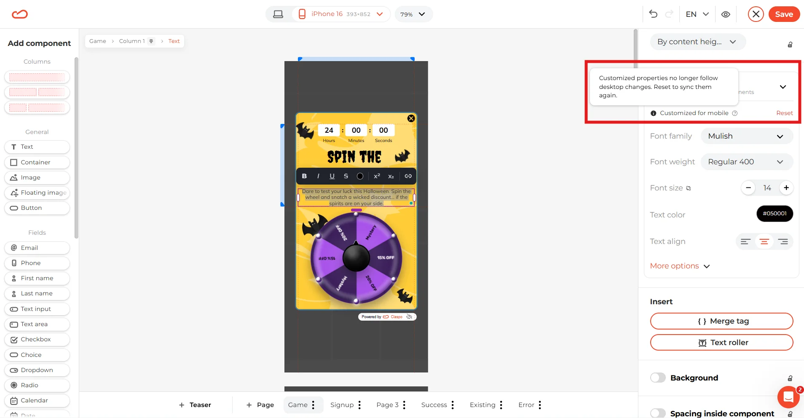Screen dimensions: 804x418
Task: Reset the mobile customizations
Action: pyautogui.click(x=784, y=113)
